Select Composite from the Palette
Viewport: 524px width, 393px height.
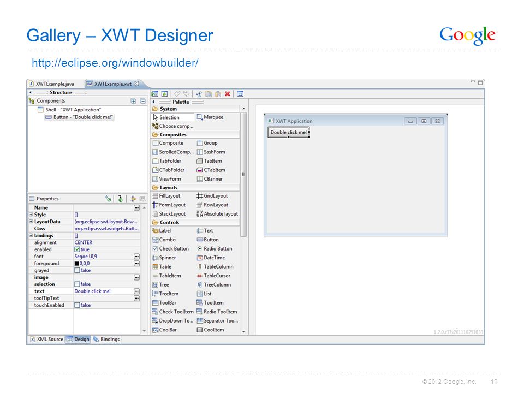click(168, 143)
